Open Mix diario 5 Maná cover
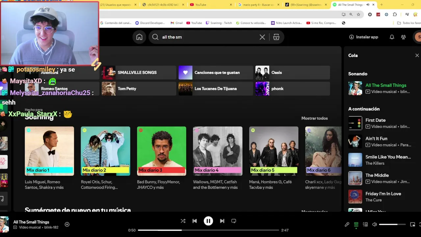421x237 pixels. pyautogui.click(x=274, y=151)
